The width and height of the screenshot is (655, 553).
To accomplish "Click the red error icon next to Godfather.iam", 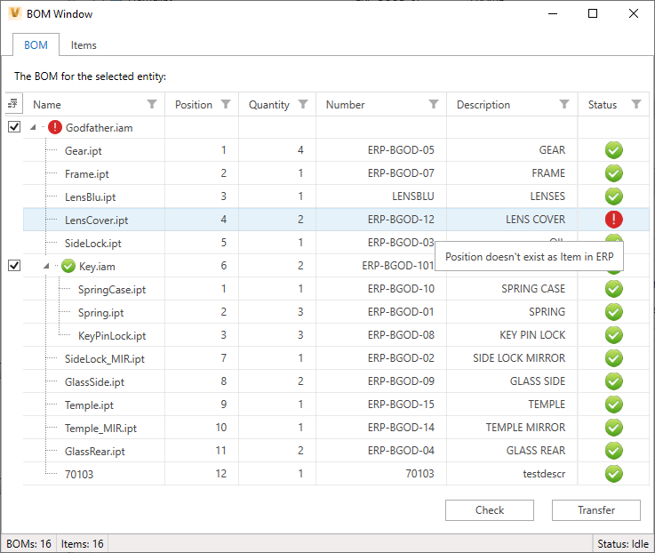I will (x=55, y=127).
